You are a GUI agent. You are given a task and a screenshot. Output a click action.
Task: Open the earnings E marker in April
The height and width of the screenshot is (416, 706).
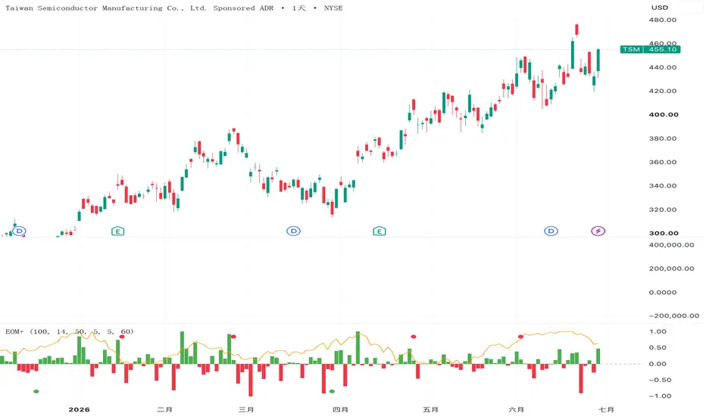380,231
